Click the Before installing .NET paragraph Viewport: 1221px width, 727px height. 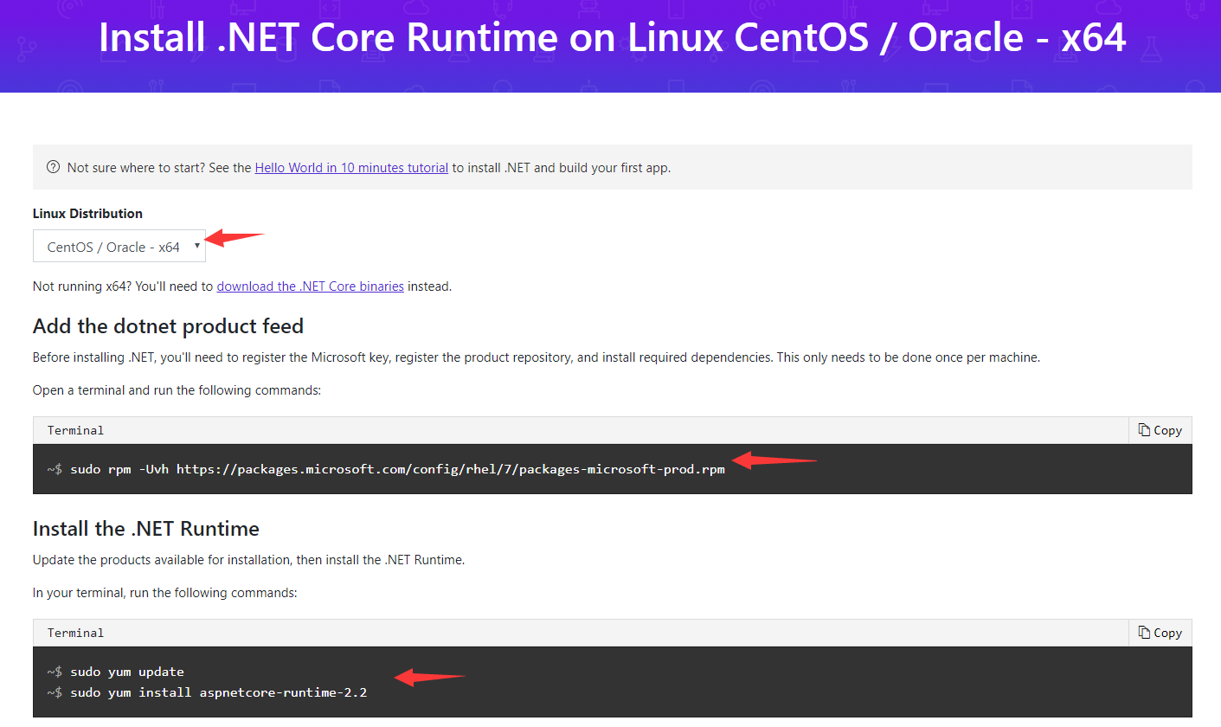pos(536,357)
